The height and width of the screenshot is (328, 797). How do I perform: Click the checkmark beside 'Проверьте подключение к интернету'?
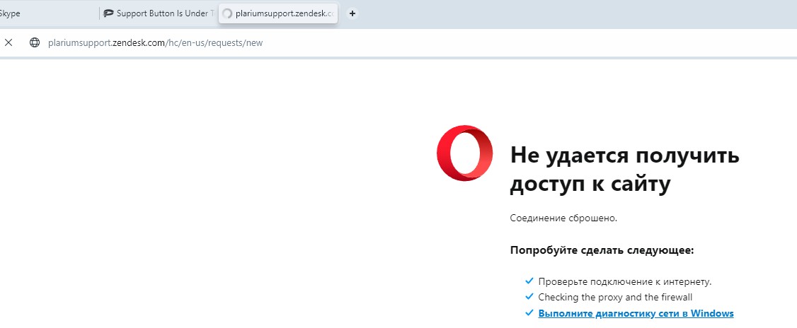pyautogui.click(x=529, y=281)
